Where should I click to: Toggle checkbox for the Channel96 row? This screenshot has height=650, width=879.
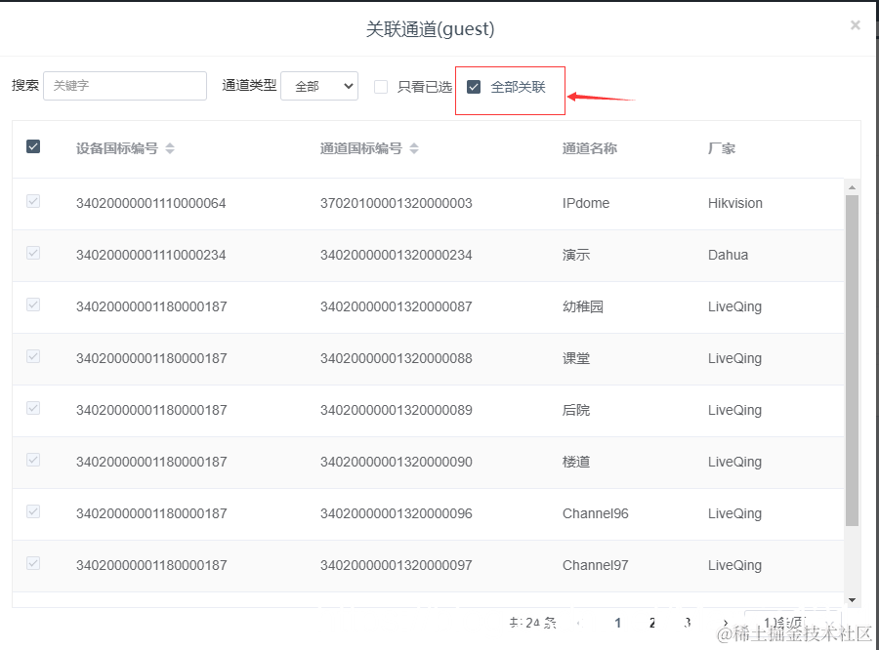33,511
